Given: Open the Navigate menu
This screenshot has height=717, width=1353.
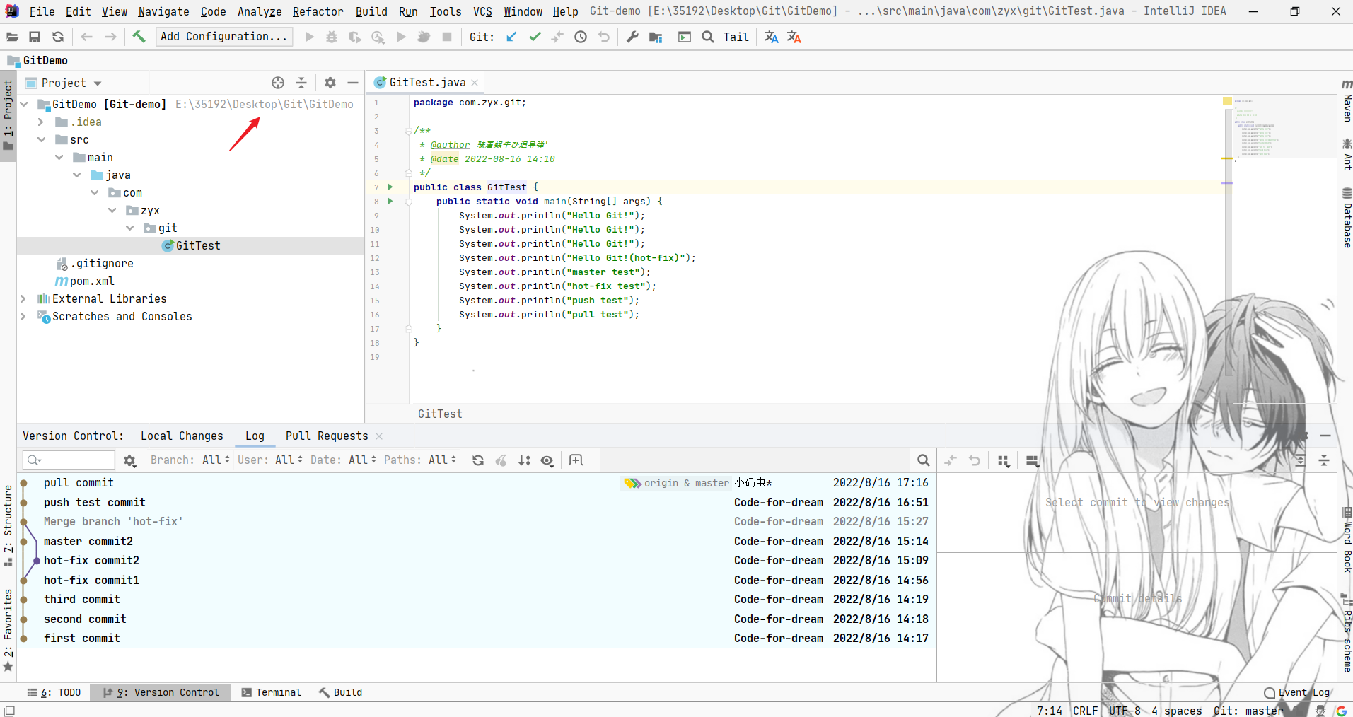Looking at the screenshot, I should pos(163,11).
